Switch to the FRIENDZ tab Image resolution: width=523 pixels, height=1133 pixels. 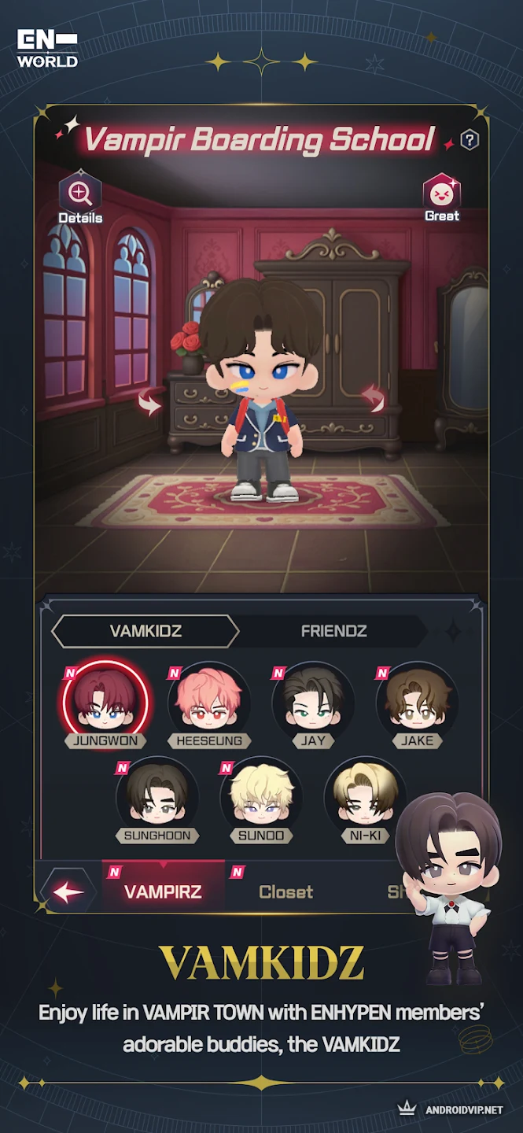tap(333, 631)
